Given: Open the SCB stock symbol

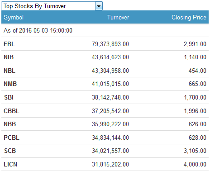Looking at the screenshot, I should pos(10,151).
